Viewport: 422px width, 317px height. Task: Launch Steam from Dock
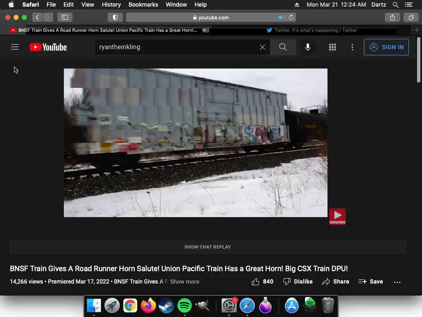tap(166, 306)
